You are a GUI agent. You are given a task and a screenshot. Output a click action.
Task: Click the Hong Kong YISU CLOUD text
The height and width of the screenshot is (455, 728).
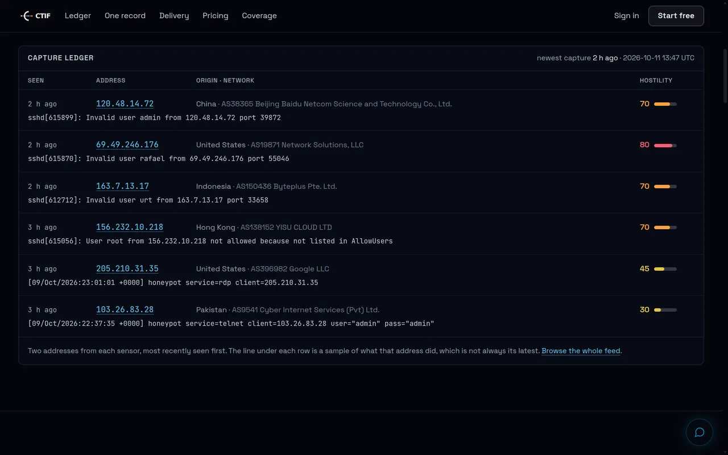264,227
